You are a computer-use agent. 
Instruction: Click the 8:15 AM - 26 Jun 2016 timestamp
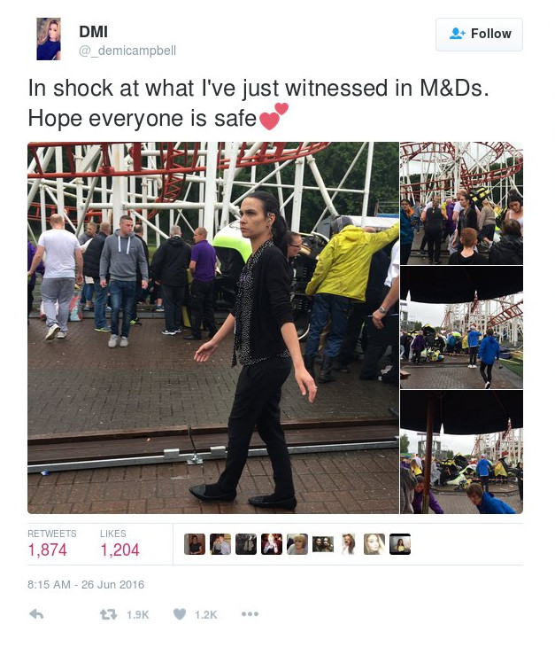[86, 584]
